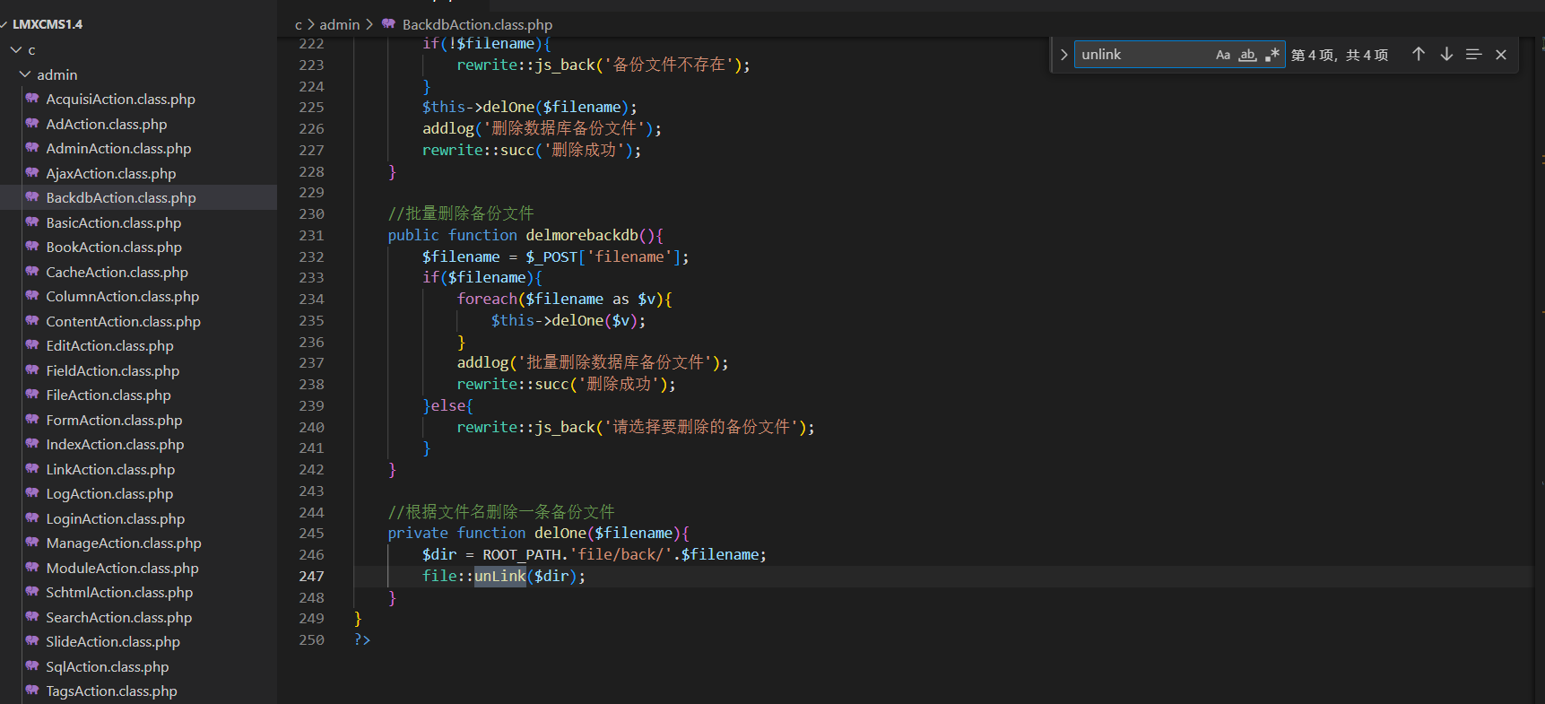Click line number 231 in gutter
This screenshot has height=704, width=1545.
[311, 235]
